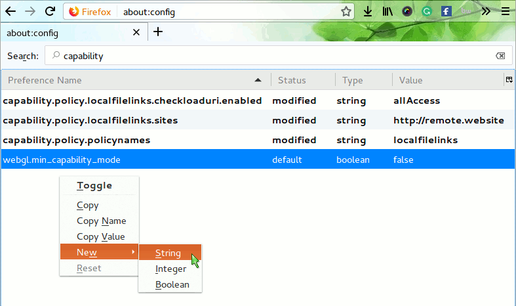Click the color wheel extension icon
The image size is (516, 306).
(407, 11)
